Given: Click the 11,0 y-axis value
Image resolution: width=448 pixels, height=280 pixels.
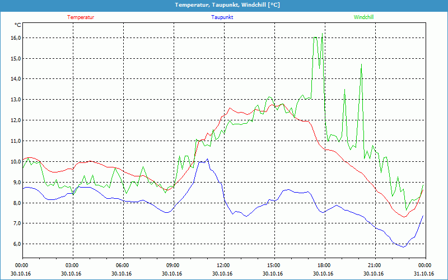Looking at the screenshot, I should (x=16, y=141).
